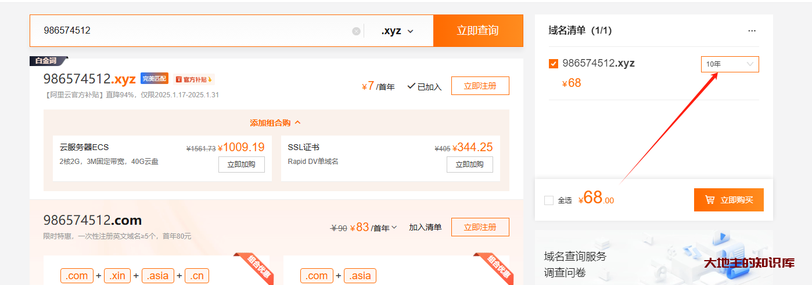
Task: Click the 立即查询 search button
Action: coord(478,31)
